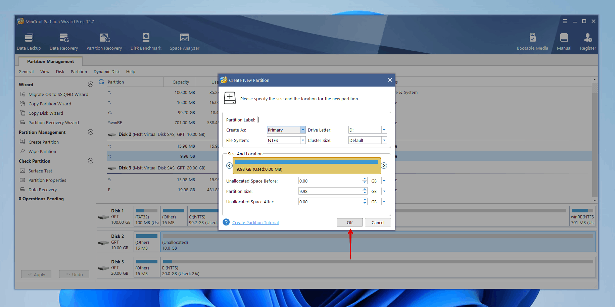Open the General menu
The height and width of the screenshot is (307, 615).
(x=26, y=71)
